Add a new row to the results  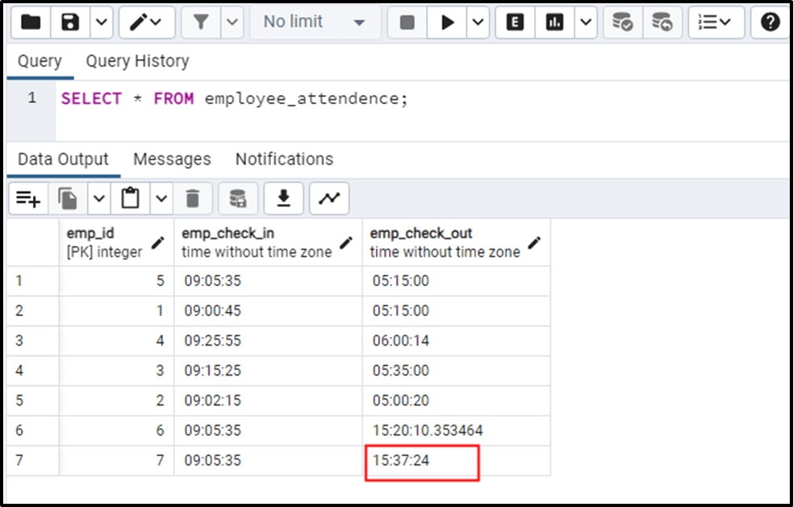[x=28, y=197]
